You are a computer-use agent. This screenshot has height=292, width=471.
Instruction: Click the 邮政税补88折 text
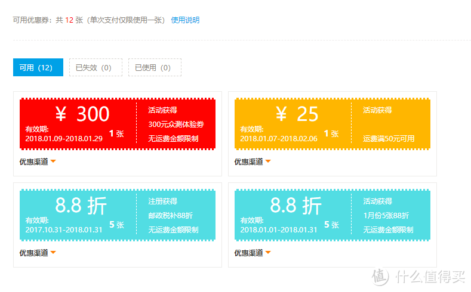[x=170, y=215]
